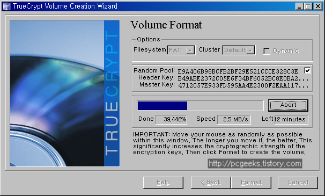325x196 pixels.
Task: Toggle the Dynamic checkbox
Action: pos(267,51)
